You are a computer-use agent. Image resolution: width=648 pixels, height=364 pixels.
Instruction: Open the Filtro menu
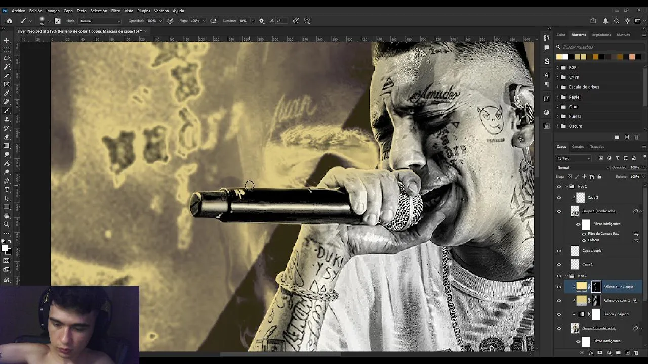tap(116, 11)
